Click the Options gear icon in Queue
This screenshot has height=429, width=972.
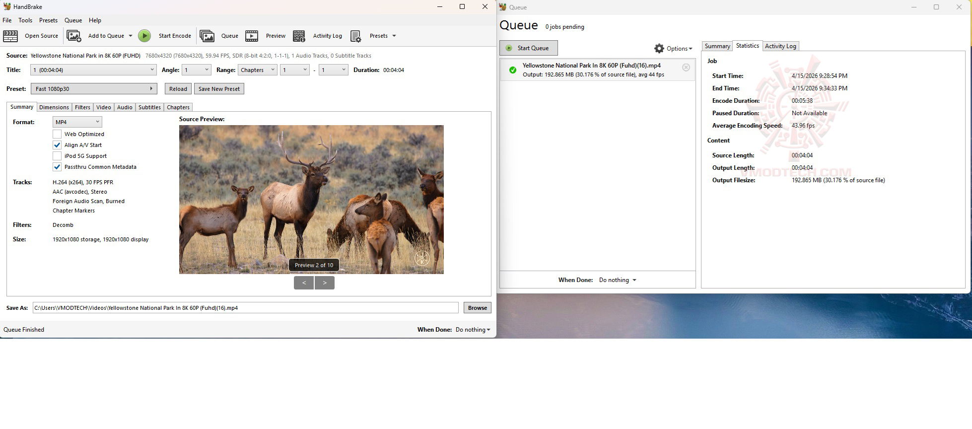click(659, 48)
